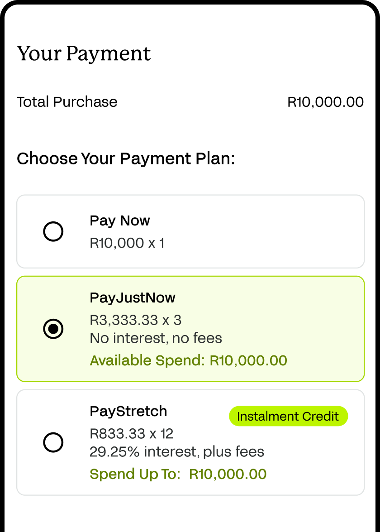Click the Total Purchase label
This screenshot has height=532, width=380.
click(x=67, y=102)
